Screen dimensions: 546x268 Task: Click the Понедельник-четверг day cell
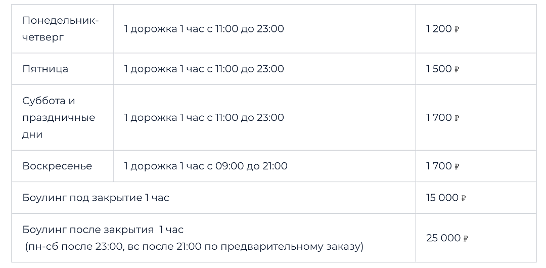(x=61, y=29)
